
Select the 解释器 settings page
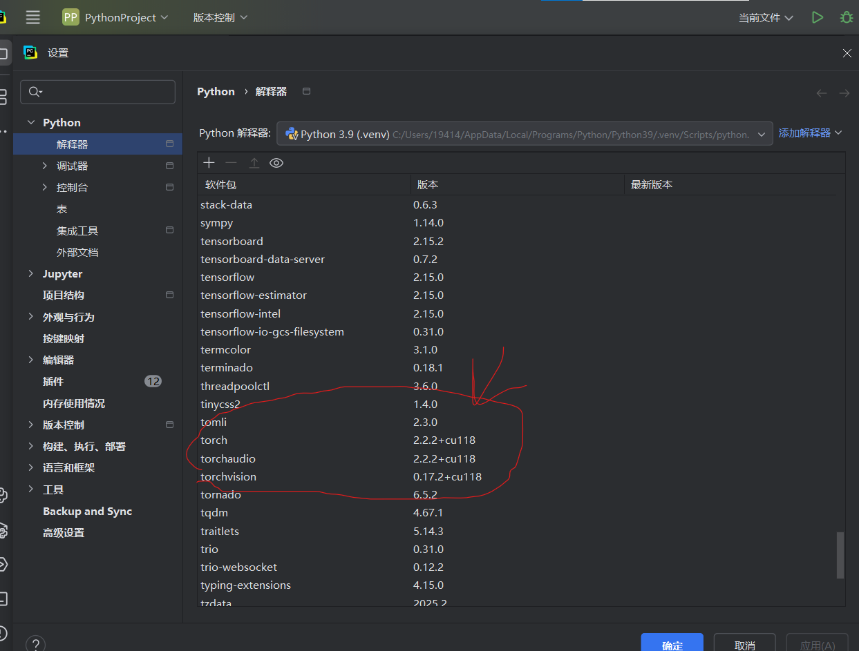click(97, 144)
